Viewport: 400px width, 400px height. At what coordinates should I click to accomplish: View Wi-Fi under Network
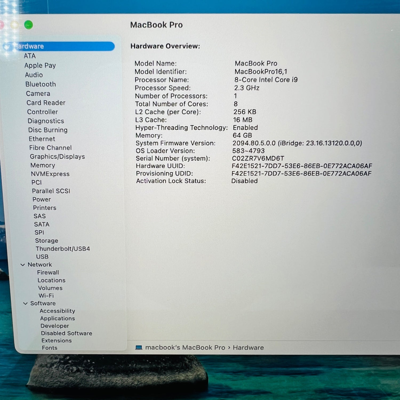(46, 295)
